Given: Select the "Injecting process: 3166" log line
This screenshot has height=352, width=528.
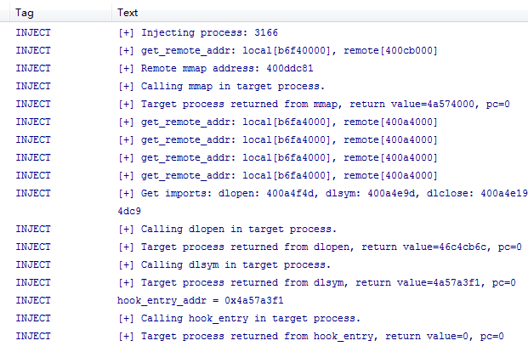Looking at the screenshot, I should point(198,33).
